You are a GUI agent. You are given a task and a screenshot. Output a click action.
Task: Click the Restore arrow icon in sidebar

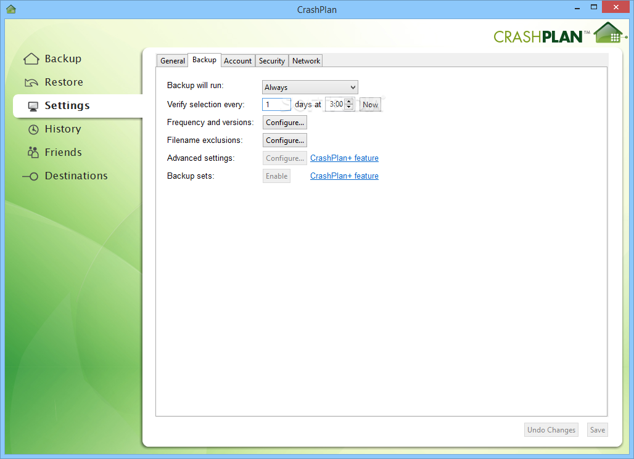[31, 83]
